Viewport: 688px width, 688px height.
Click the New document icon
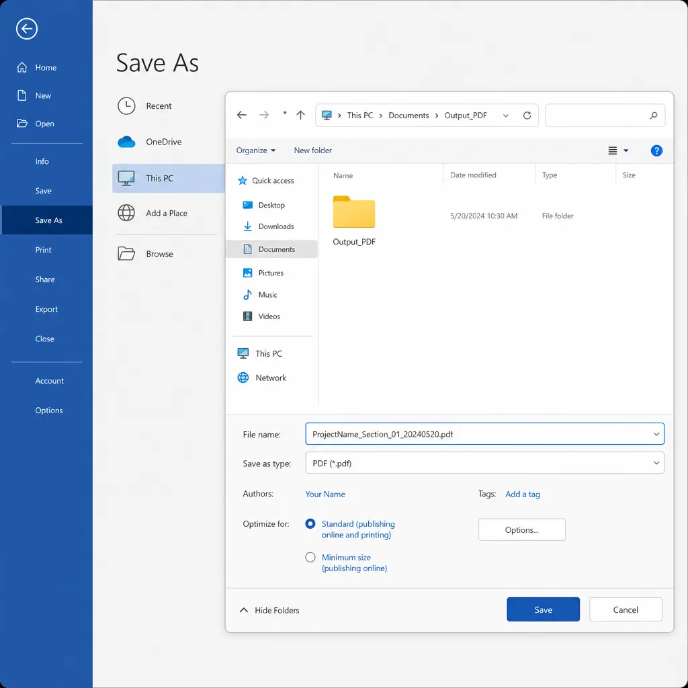pos(22,95)
